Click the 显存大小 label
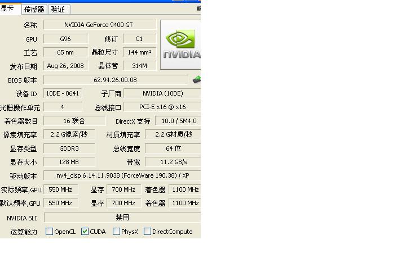 coord(24,162)
